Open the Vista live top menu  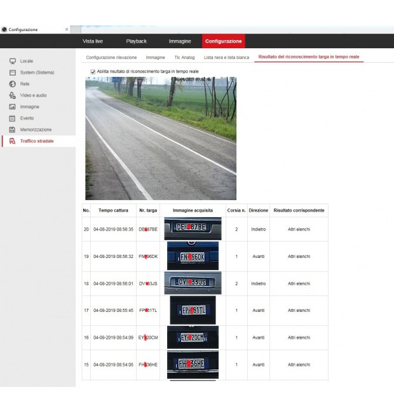[93, 41]
